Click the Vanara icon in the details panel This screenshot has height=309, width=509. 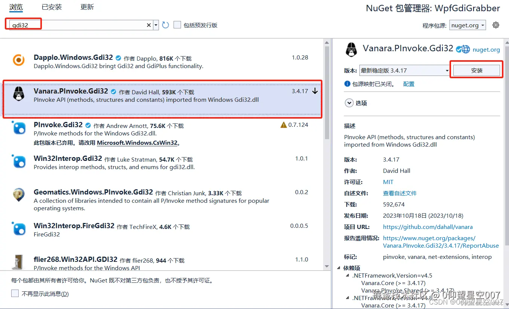[351, 49]
